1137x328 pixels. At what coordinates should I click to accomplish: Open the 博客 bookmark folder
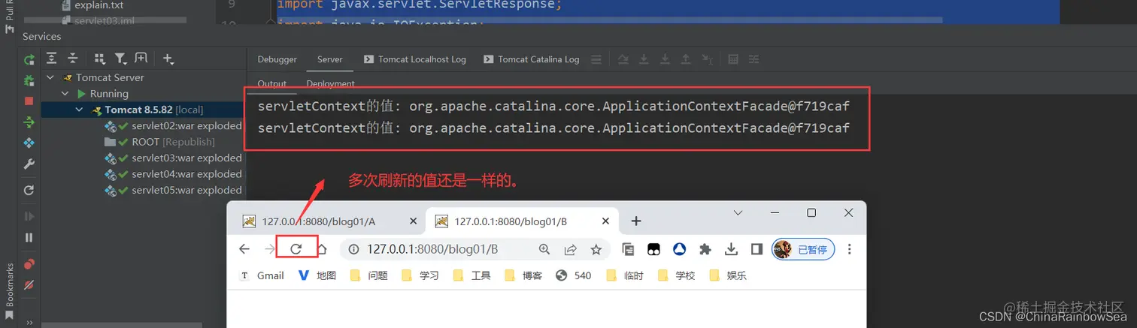coord(523,275)
